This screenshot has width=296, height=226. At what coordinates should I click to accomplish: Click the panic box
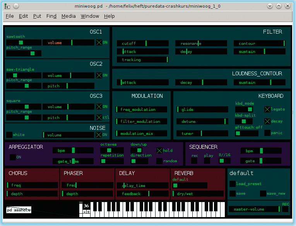click(267, 133)
